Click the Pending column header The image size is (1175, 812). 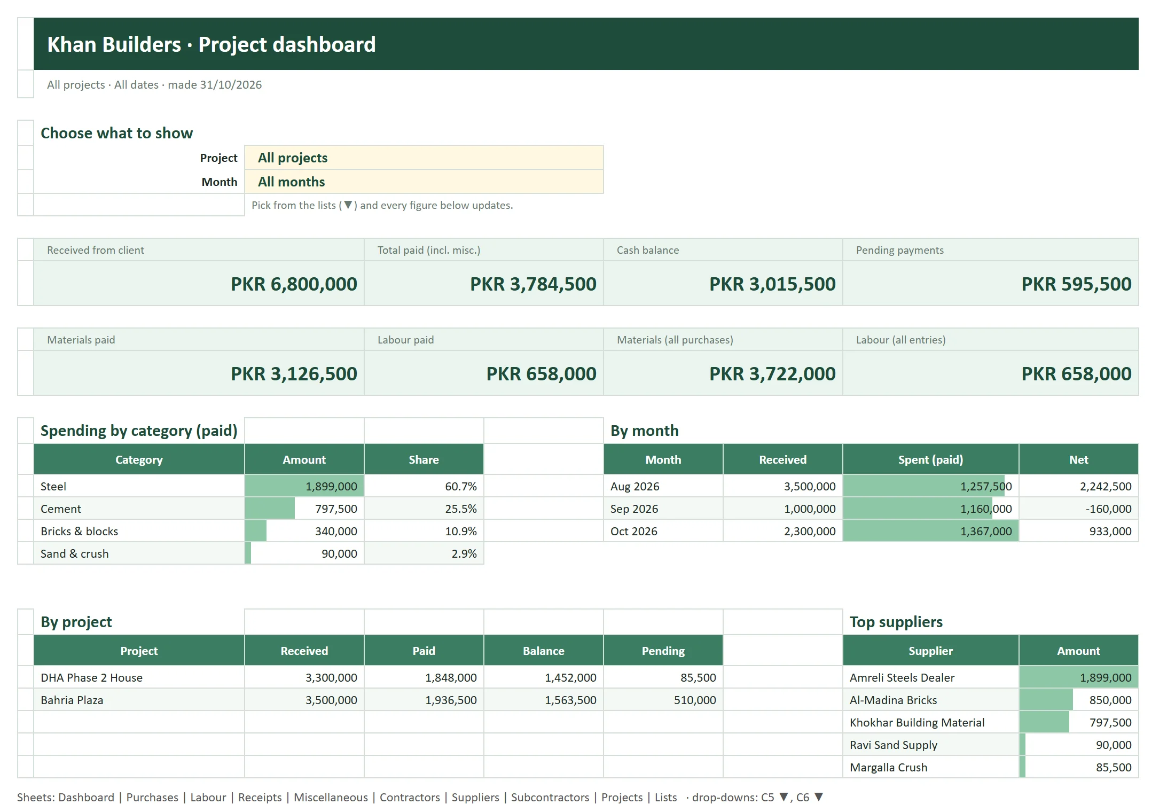(663, 651)
